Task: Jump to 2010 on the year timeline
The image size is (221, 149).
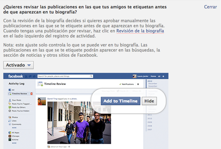Action: point(150,118)
